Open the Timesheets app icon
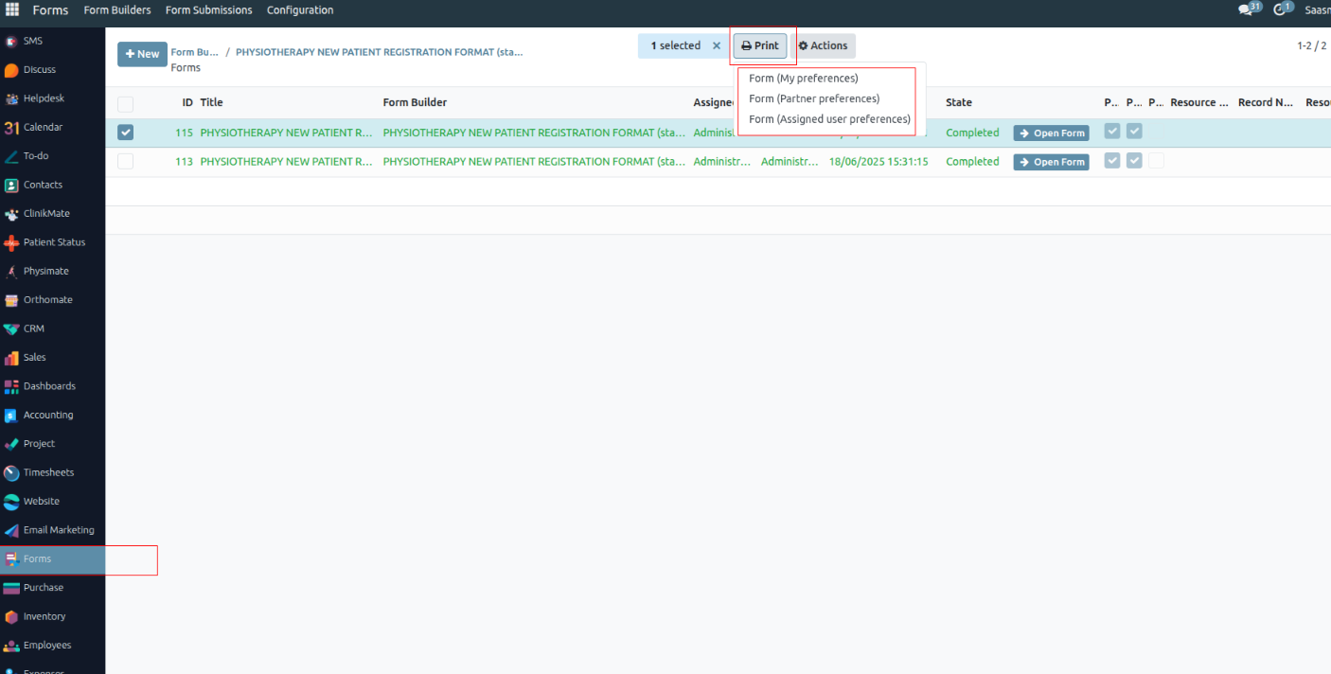The image size is (1331, 674). click(11, 472)
